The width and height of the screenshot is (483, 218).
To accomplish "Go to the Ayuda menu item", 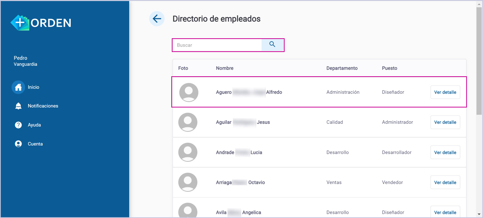I will [x=34, y=125].
